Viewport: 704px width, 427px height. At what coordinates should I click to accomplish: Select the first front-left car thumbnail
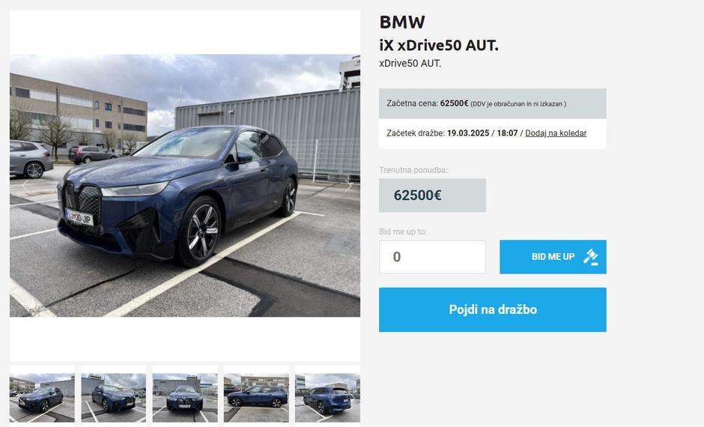click(42, 394)
